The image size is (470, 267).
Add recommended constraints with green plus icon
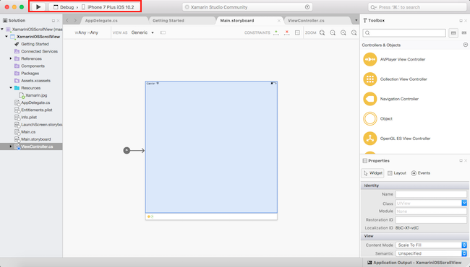(276, 32)
